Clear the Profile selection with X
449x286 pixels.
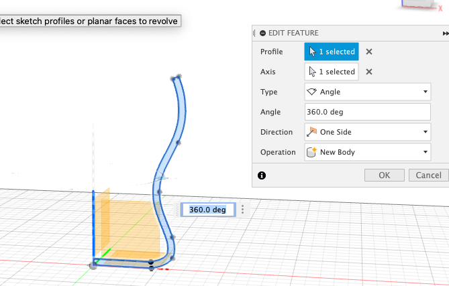click(369, 52)
